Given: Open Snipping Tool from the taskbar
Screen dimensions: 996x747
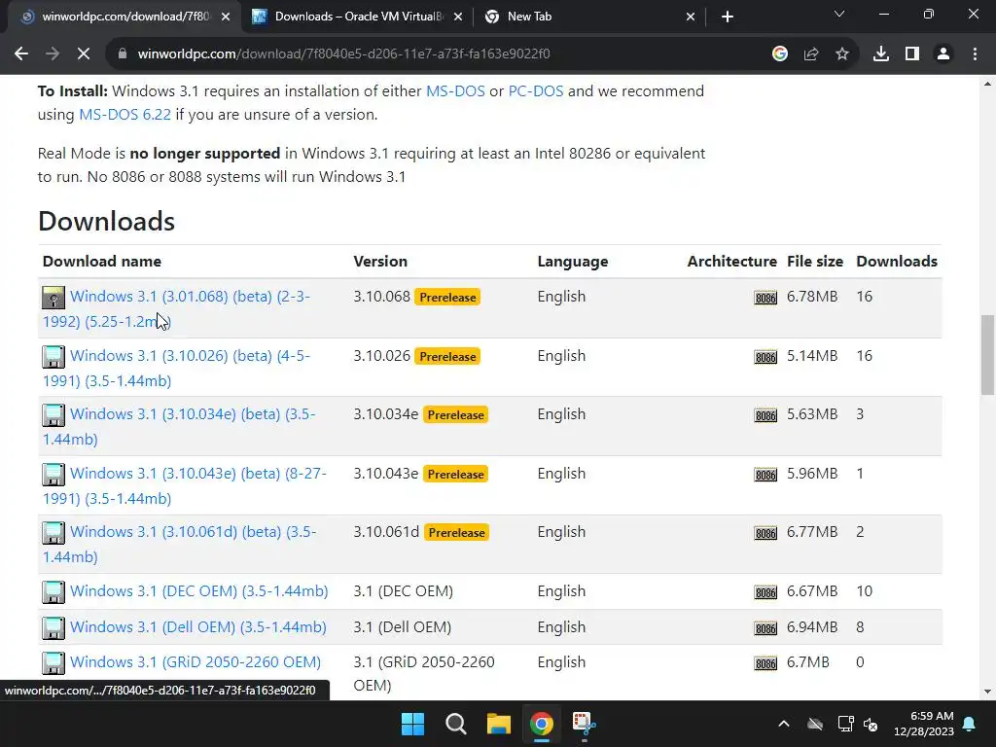Looking at the screenshot, I should tap(585, 724).
